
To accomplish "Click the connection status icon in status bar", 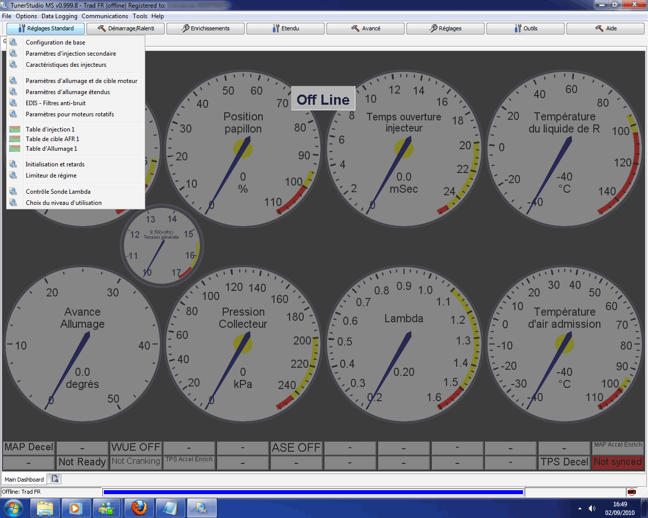I will pos(631,492).
